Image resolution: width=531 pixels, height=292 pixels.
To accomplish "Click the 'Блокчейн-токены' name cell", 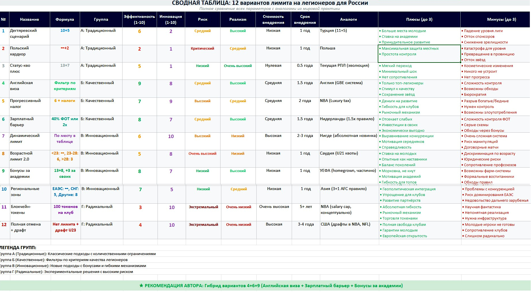I will click(x=30, y=210).
